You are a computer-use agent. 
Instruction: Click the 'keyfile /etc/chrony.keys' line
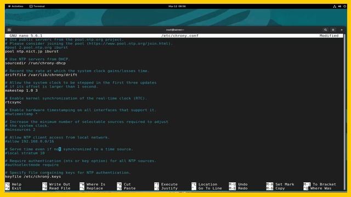[33, 176]
